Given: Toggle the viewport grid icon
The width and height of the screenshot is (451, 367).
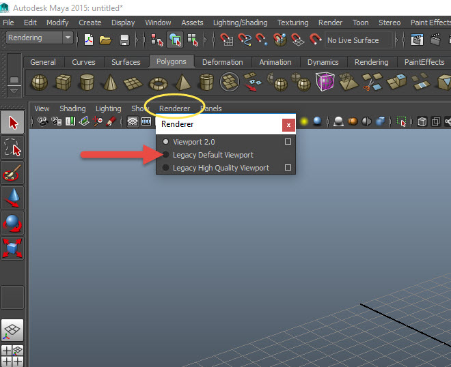Looking at the screenshot, I should coord(133,121).
